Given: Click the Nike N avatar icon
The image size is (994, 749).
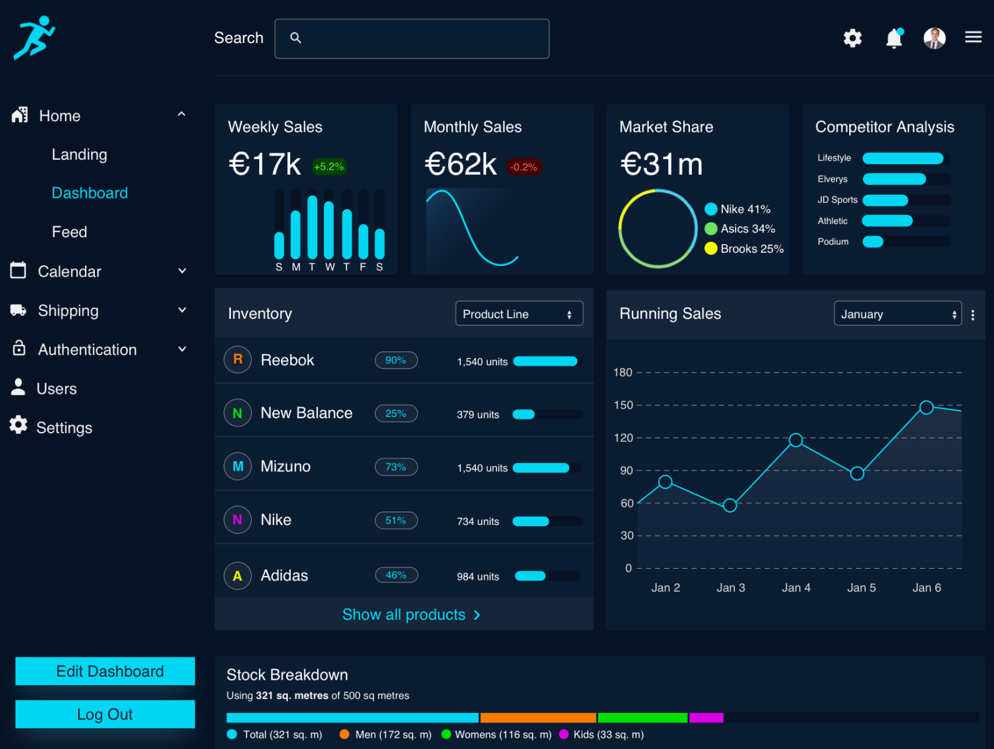Looking at the screenshot, I should [x=237, y=520].
